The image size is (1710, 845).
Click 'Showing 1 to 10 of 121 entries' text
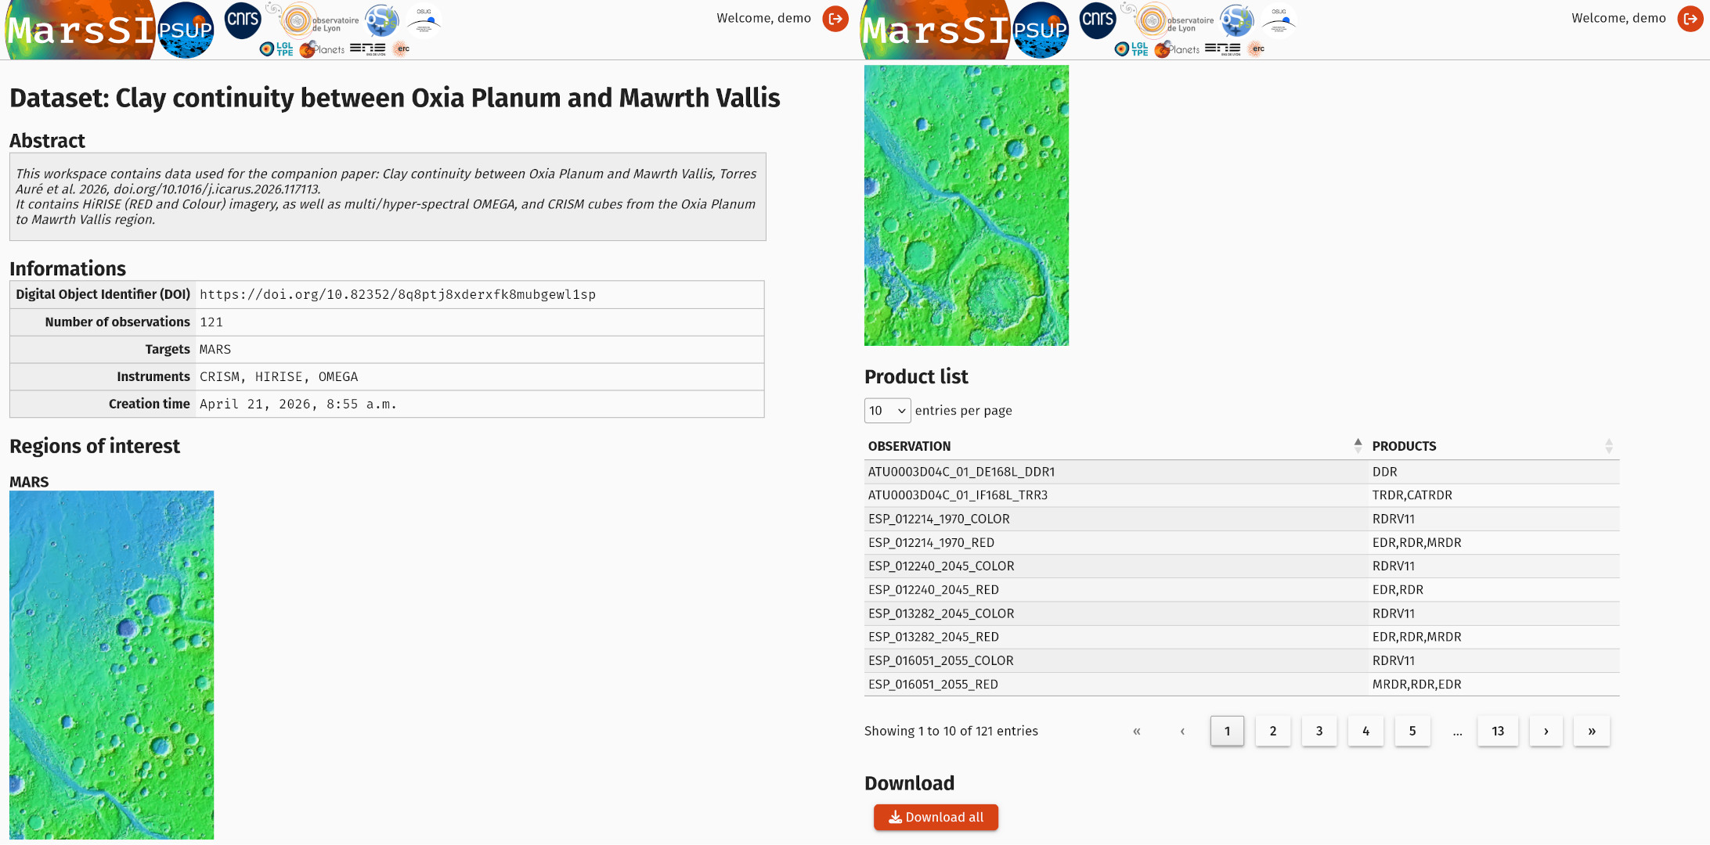(x=951, y=731)
